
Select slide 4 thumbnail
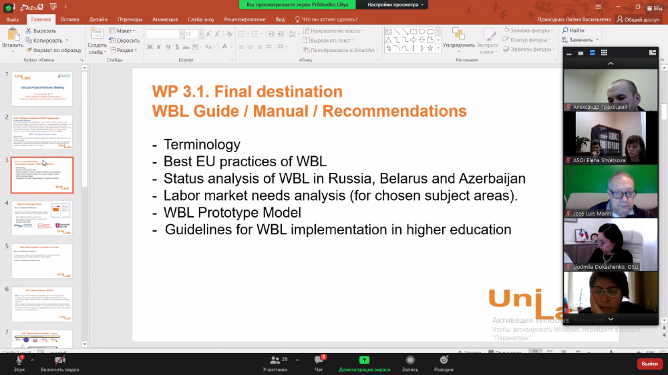coord(42,218)
